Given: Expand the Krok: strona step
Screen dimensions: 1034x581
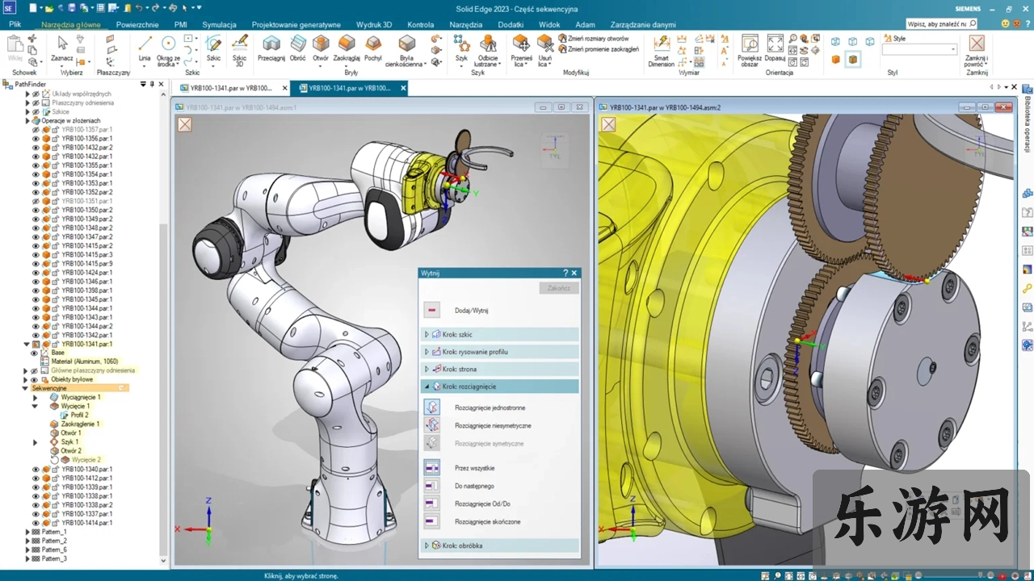Looking at the screenshot, I should tap(427, 369).
